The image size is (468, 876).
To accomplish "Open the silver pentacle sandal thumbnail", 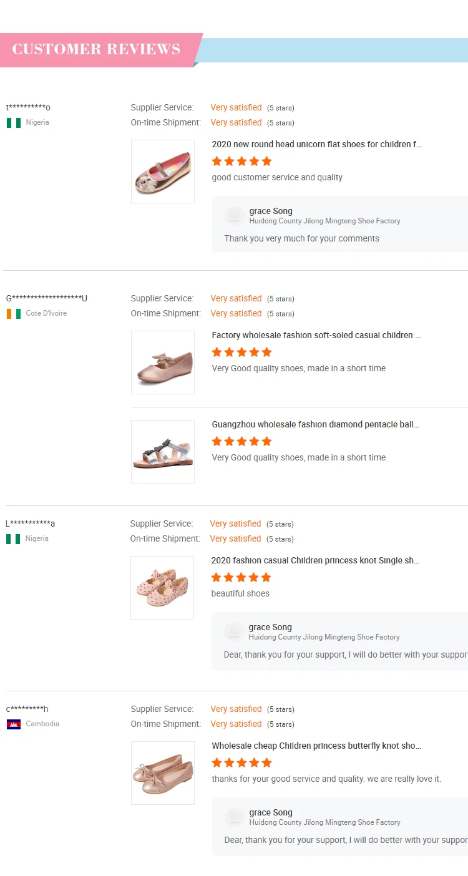I will (x=163, y=452).
